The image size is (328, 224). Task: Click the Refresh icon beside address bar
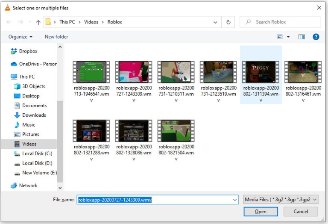(x=228, y=22)
